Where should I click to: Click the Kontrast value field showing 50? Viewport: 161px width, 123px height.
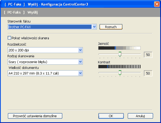(x=148, y=73)
